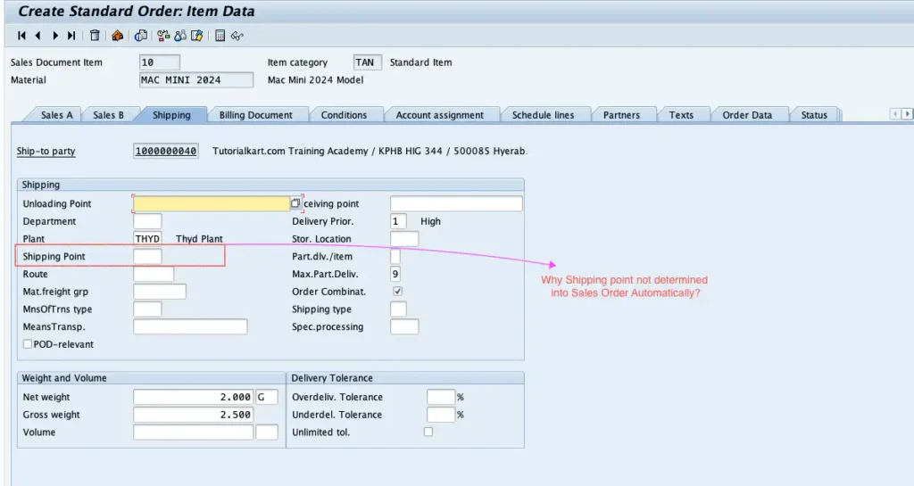Switch to Billing Document tab
Viewport: 914px width, 486px height.
click(256, 115)
